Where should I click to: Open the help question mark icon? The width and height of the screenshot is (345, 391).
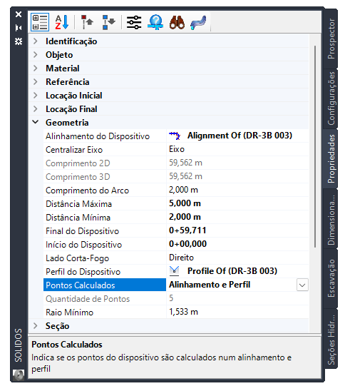pos(155,22)
